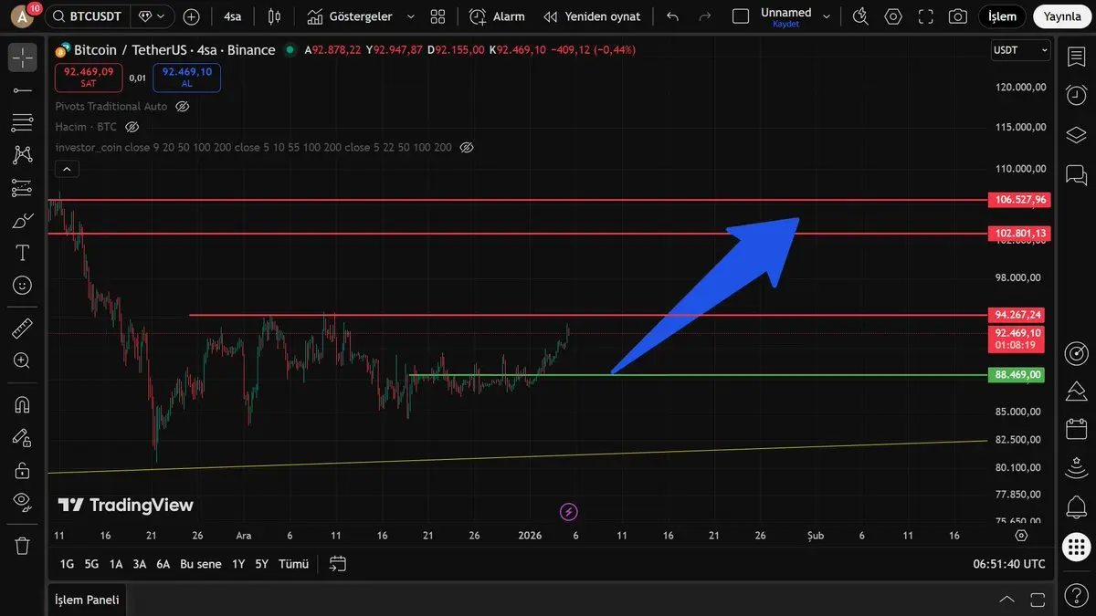Select the text annotation tool
Screen dimensions: 1096x616
coord(23,253)
